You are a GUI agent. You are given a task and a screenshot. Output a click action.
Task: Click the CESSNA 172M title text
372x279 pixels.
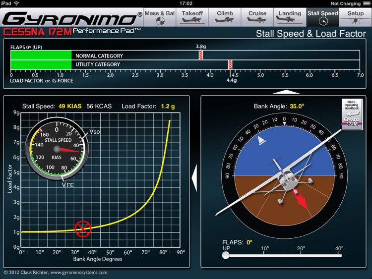[x=38, y=32]
